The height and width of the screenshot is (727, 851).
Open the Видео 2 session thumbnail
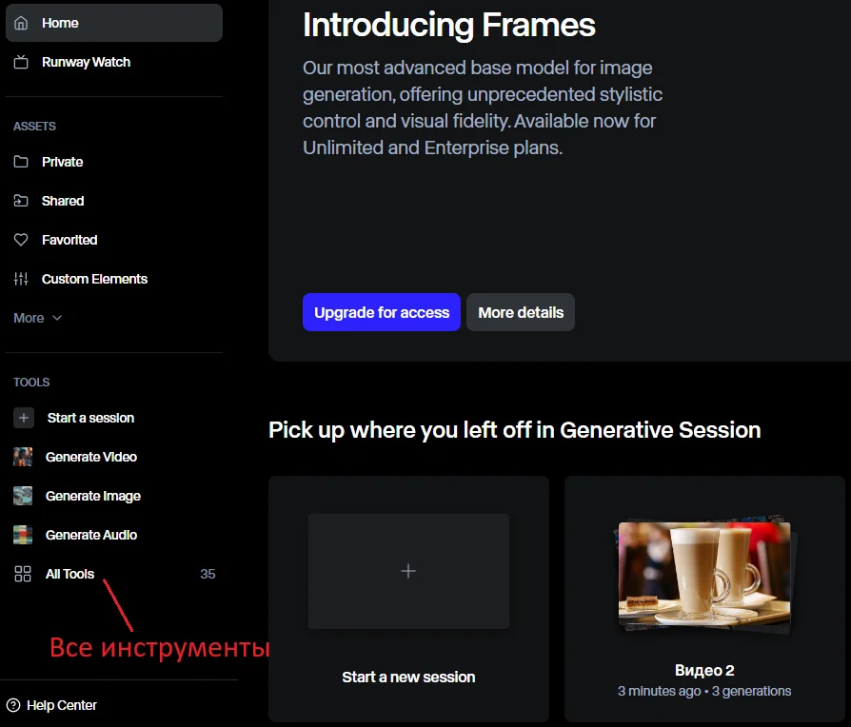coord(704,577)
